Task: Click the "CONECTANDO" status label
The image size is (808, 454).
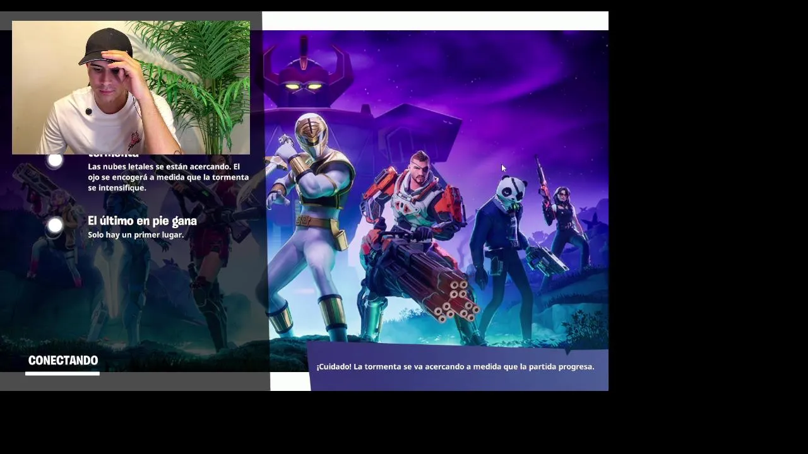Action: [63, 360]
